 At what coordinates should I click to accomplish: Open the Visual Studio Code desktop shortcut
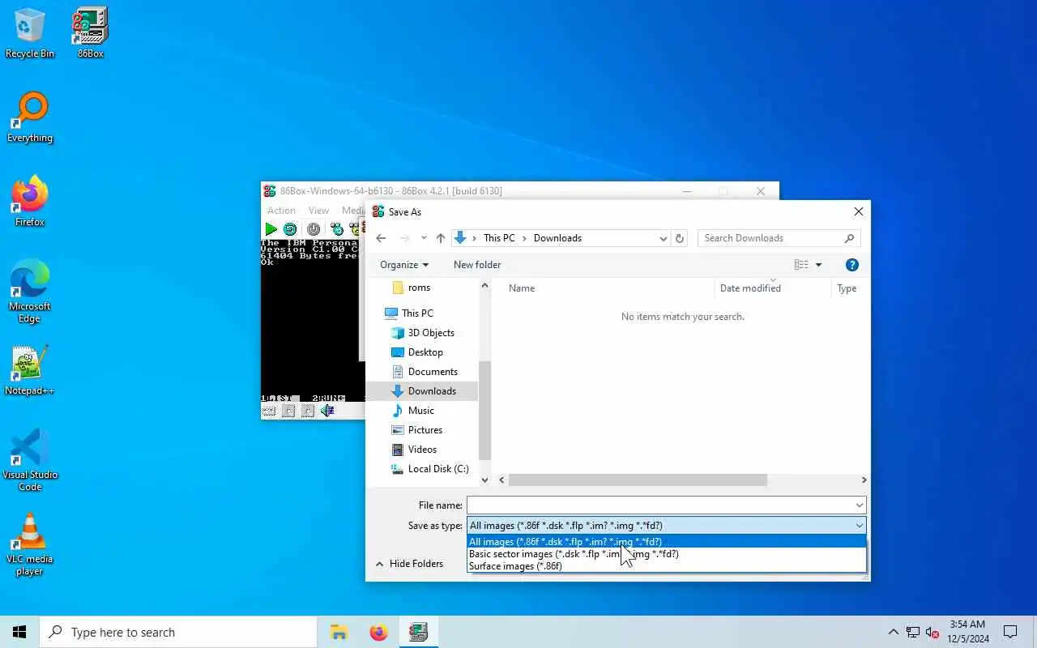click(x=30, y=460)
